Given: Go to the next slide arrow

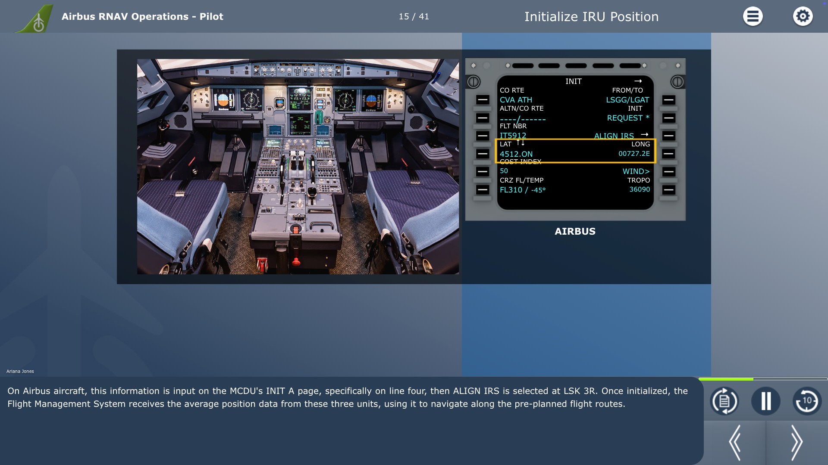Looking at the screenshot, I should pyautogui.click(x=796, y=443).
